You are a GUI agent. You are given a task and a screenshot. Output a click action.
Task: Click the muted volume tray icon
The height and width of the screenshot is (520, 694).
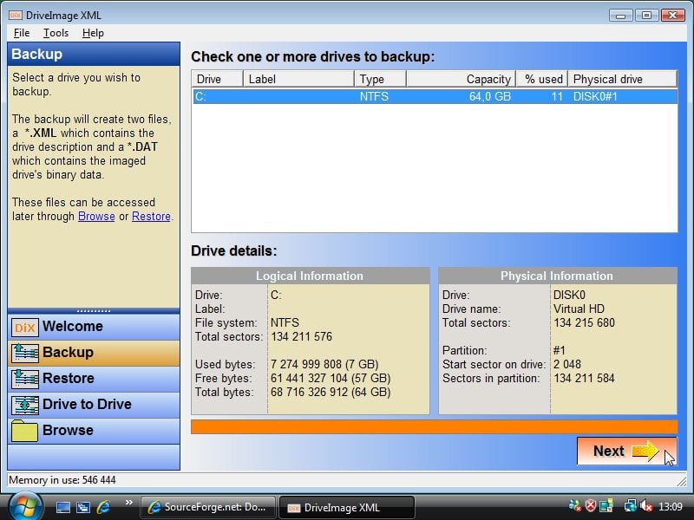(x=647, y=506)
